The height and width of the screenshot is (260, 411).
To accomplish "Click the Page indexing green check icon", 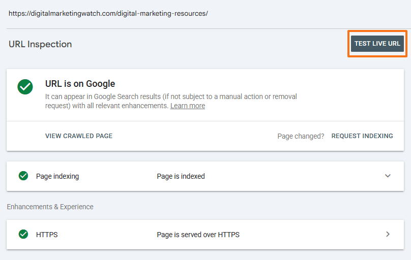I will (x=23, y=176).
